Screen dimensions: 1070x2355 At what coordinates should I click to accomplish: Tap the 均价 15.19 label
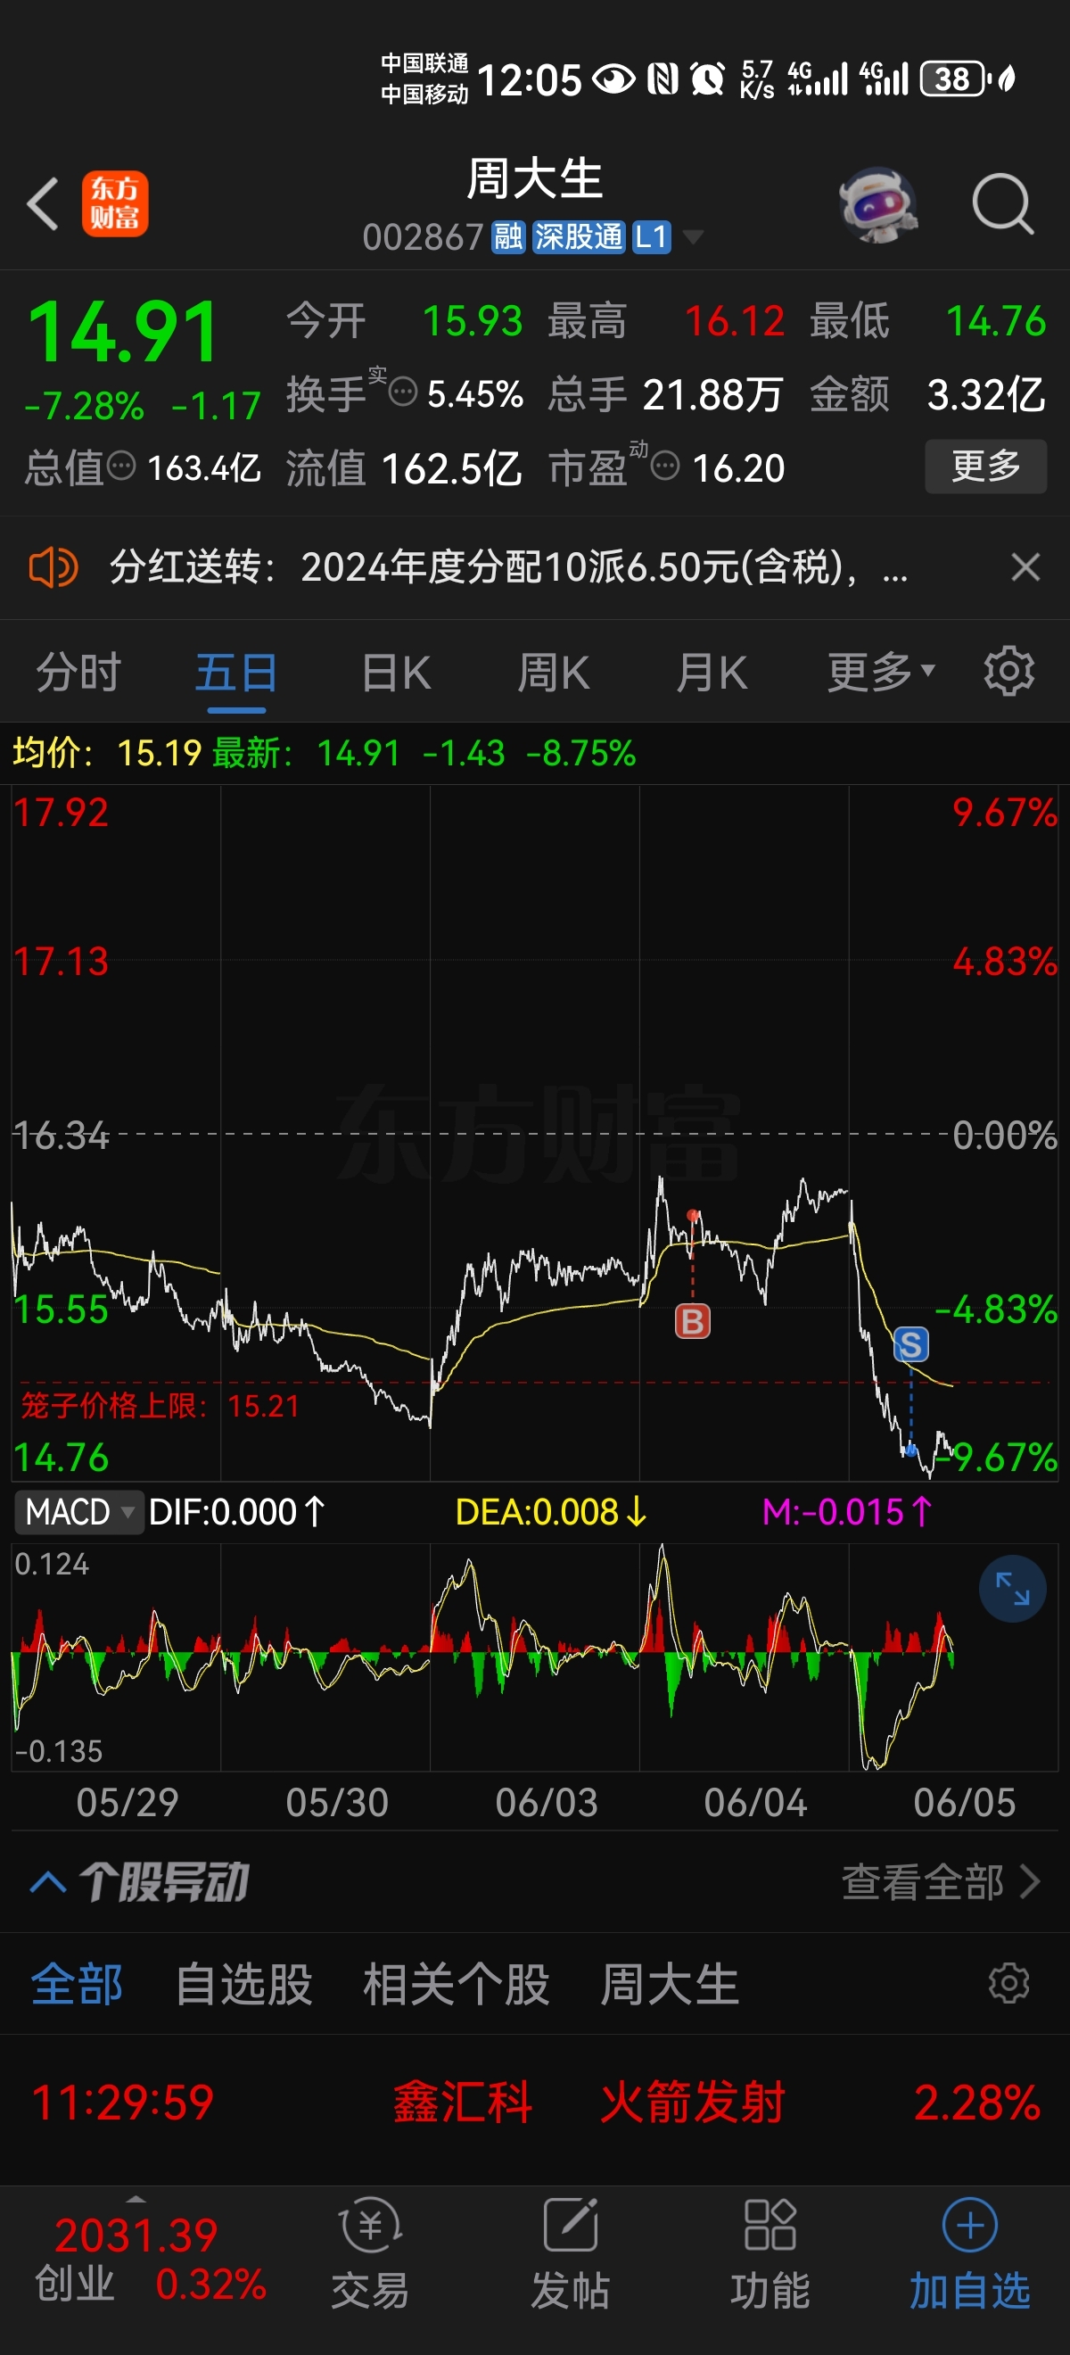click(106, 752)
